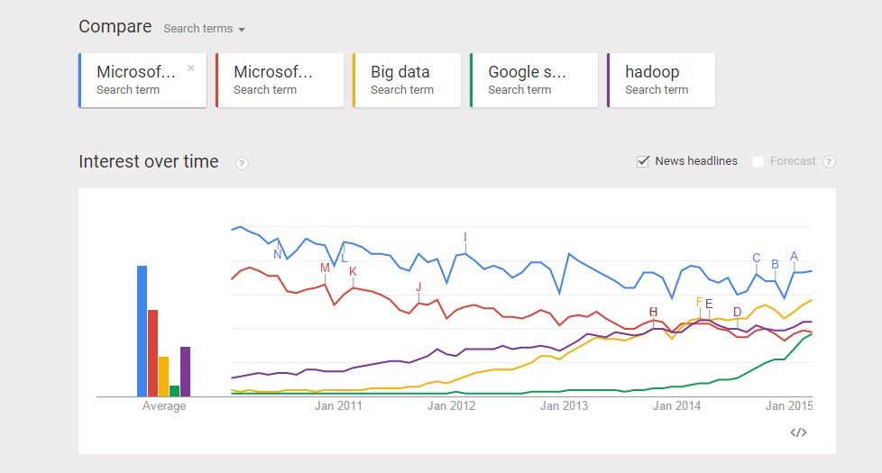Click the embed code icon below chart
The image size is (882, 473).
798,432
